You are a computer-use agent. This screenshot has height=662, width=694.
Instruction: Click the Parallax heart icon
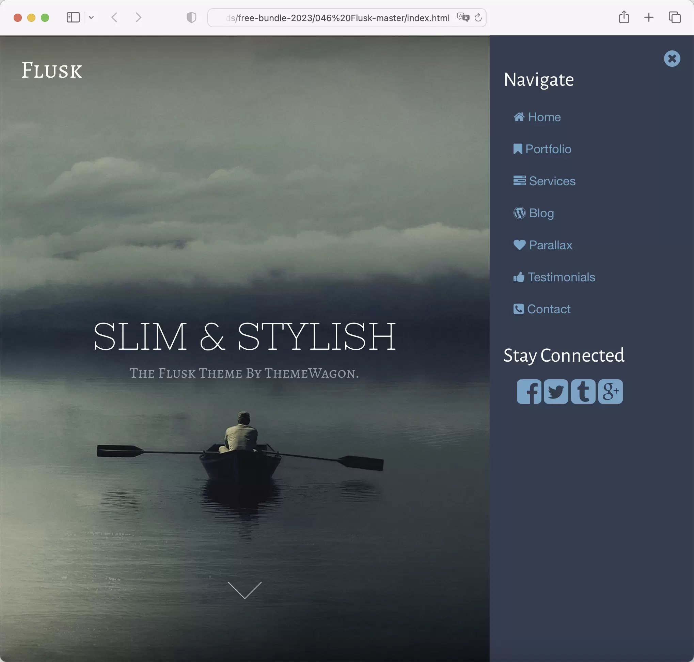[519, 245]
